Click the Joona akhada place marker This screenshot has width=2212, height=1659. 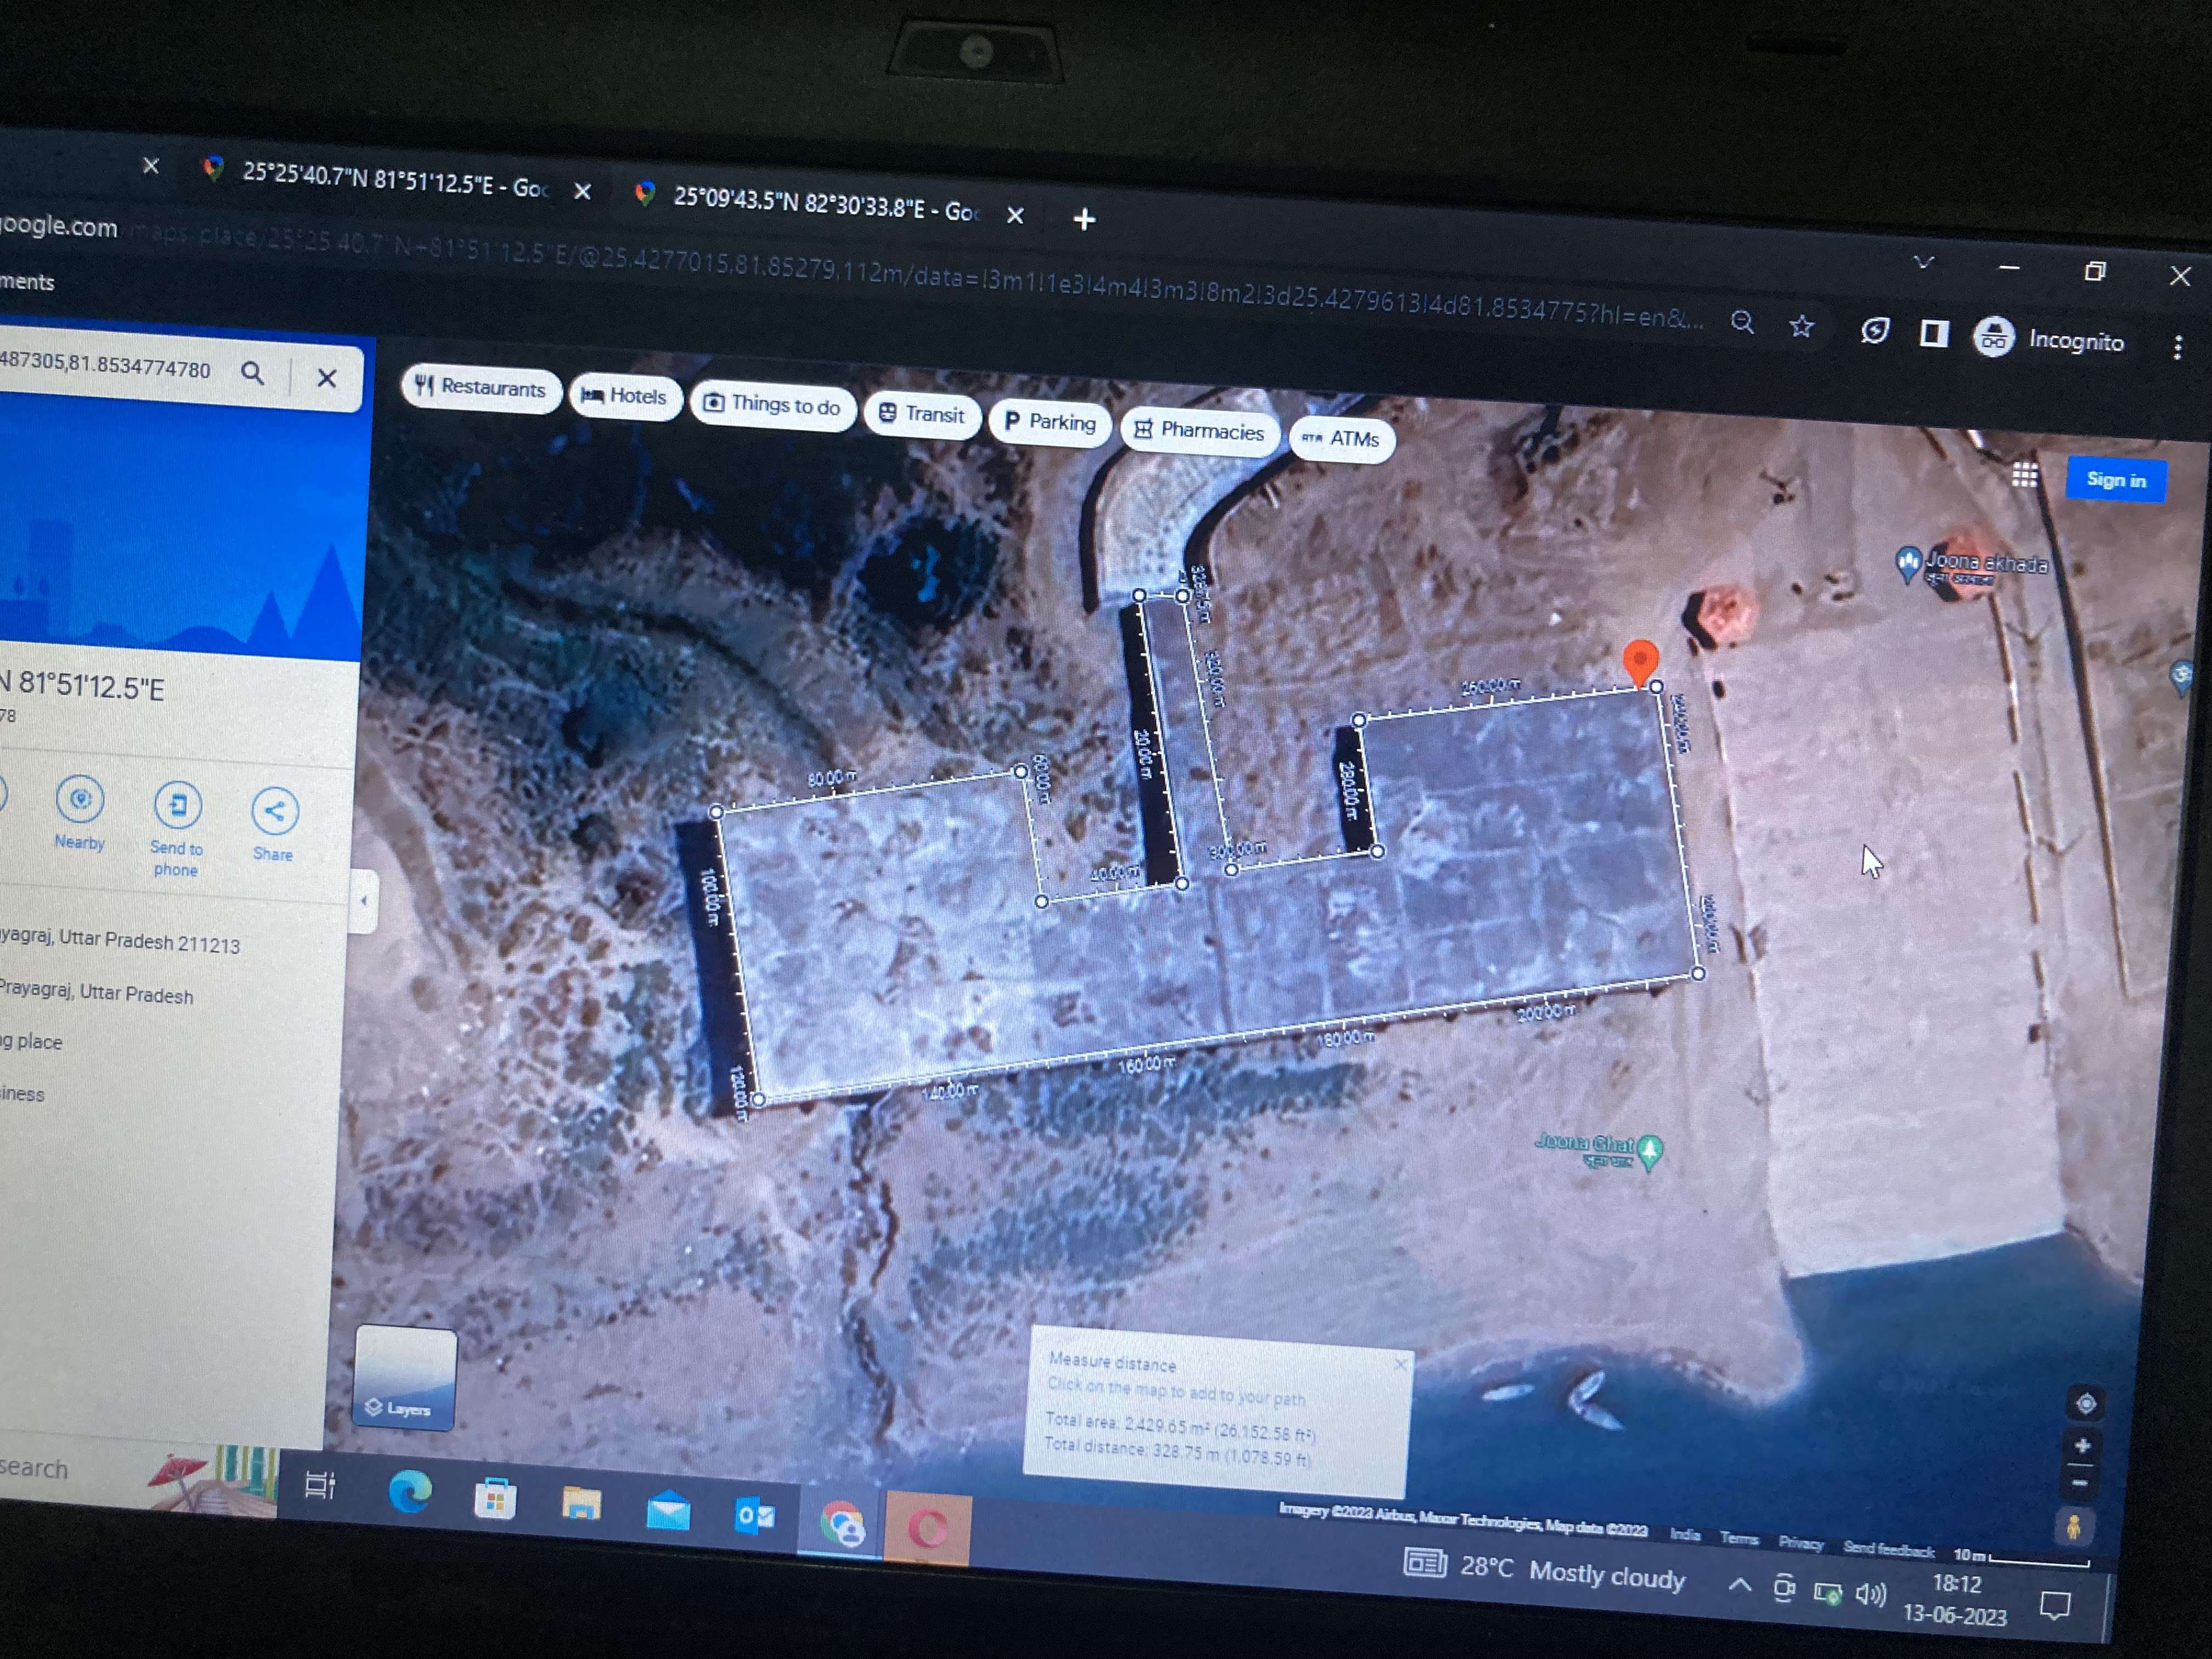(x=1908, y=563)
